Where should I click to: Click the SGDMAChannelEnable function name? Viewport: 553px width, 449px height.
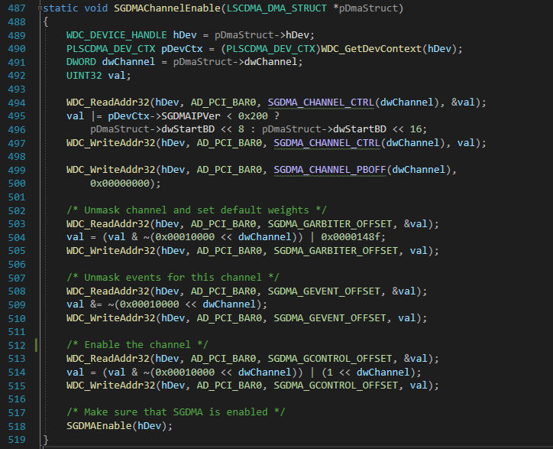(x=167, y=8)
